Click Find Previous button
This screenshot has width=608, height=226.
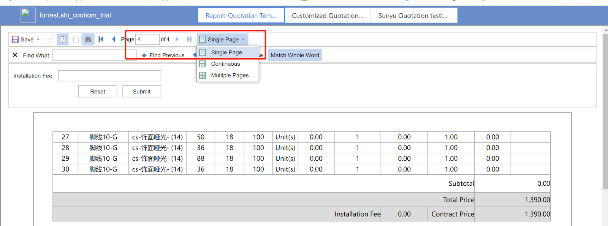[163, 55]
